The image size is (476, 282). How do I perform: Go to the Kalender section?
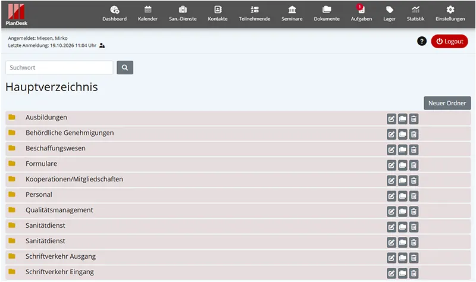coord(148,14)
